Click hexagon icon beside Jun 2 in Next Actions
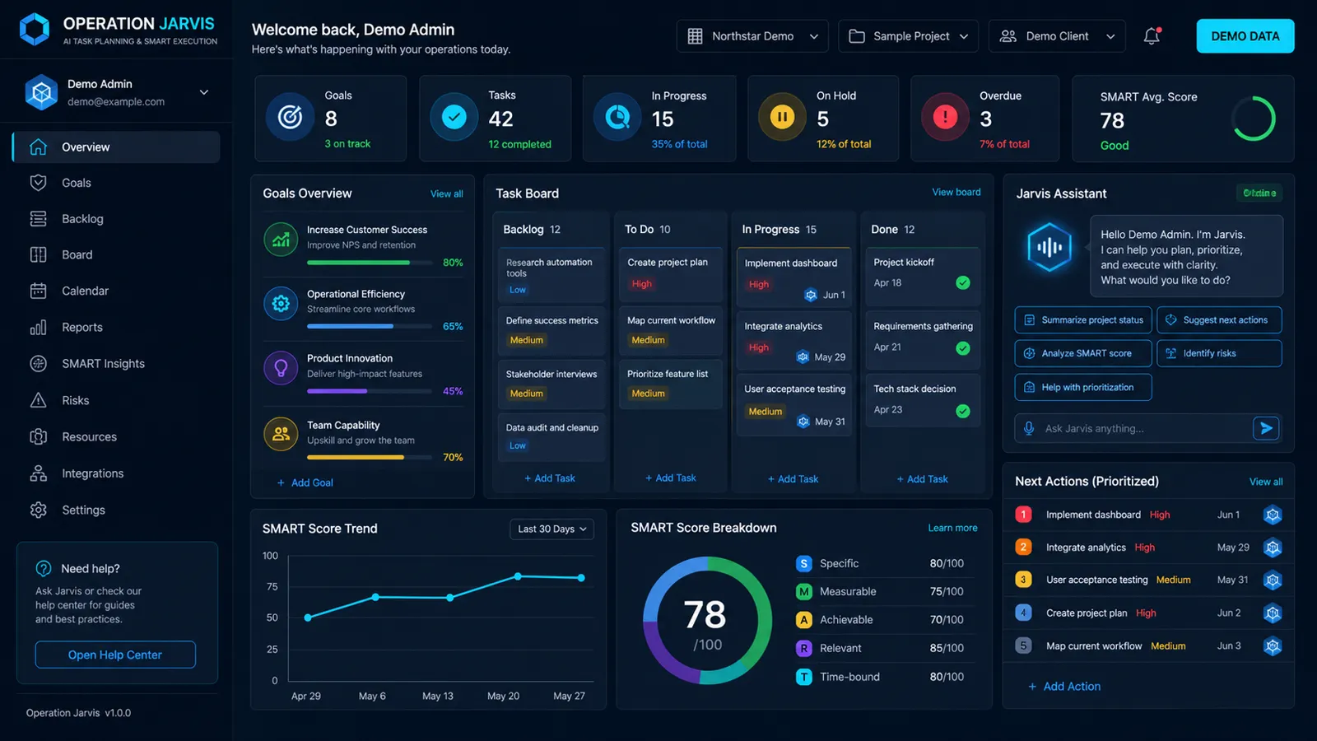 tap(1273, 613)
